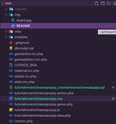The height and width of the screenshot is (124, 116).
Task: Click the PHP icon beside tutorialreversicheesepuppy.view.php
Action: coord(11,115)
